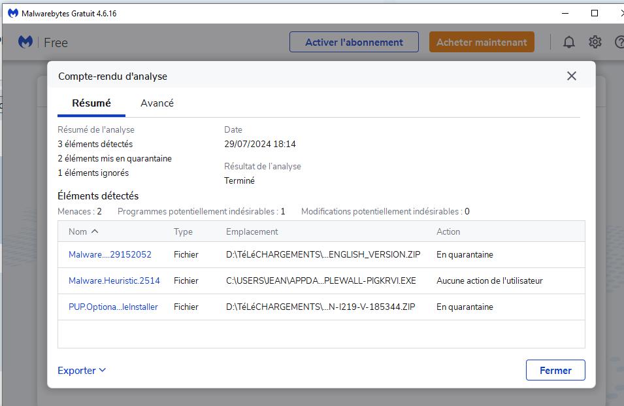Open Malwarebytes settings gear icon
This screenshot has width=624, height=406.
pyautogui.click(x=595, y=42)
